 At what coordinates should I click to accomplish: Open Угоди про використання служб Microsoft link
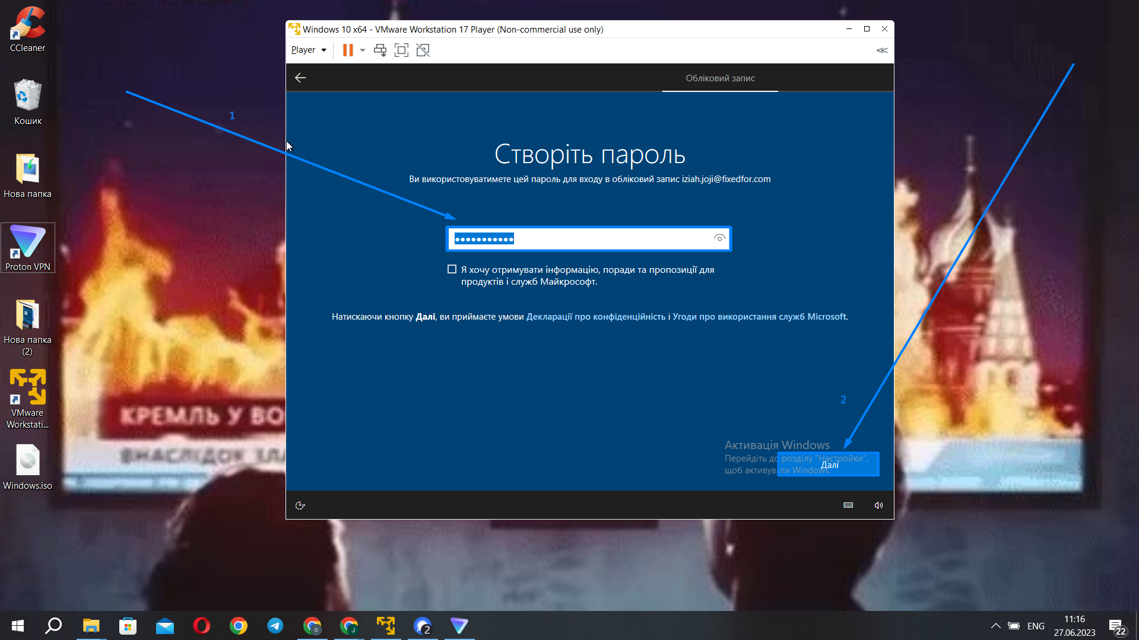759,317
